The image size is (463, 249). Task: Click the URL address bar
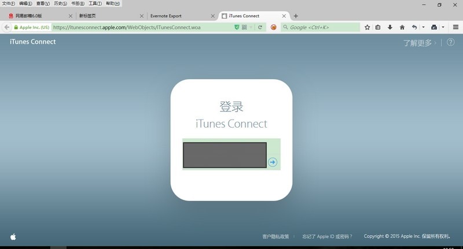click(142, 27)
